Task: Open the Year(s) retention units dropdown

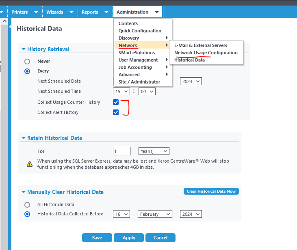Action: 154,151
